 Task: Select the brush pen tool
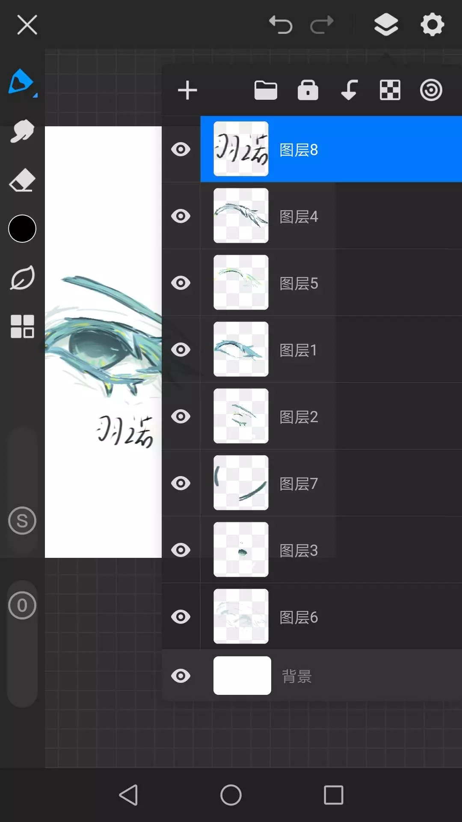click(x=21, y=81)
